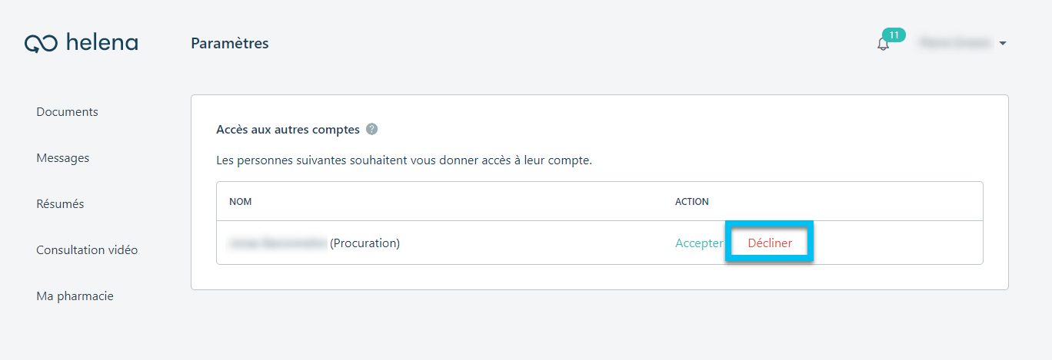1052x360 pixels.
Task: Click the help question mark icon
Action: (x=372, y=129)
